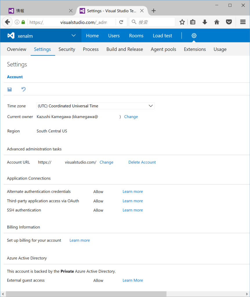
Task: Click the Billing Information heading
Action: pyautogui.click(x=24, y=227)
